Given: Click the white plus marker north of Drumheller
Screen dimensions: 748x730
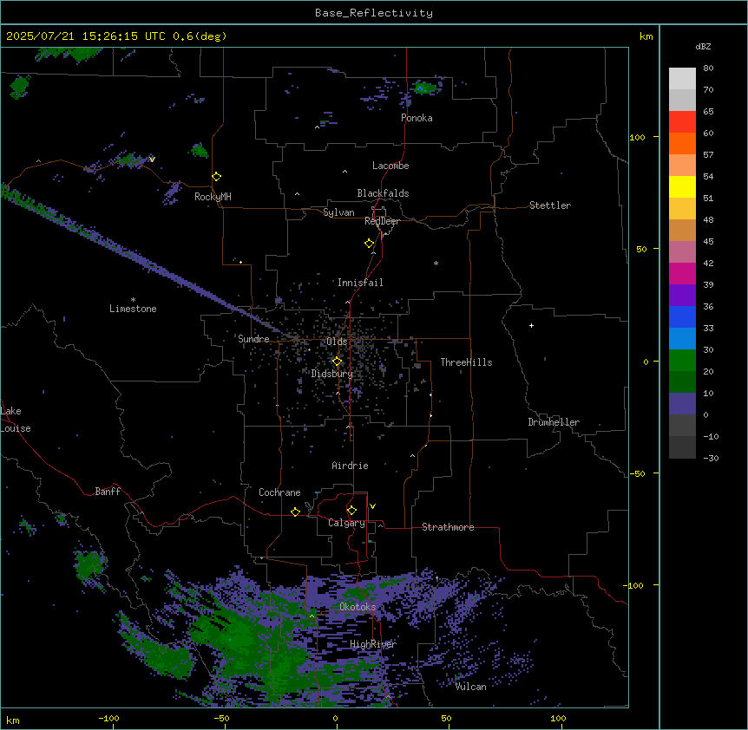Looking at the screenshot, I should 531,325.
